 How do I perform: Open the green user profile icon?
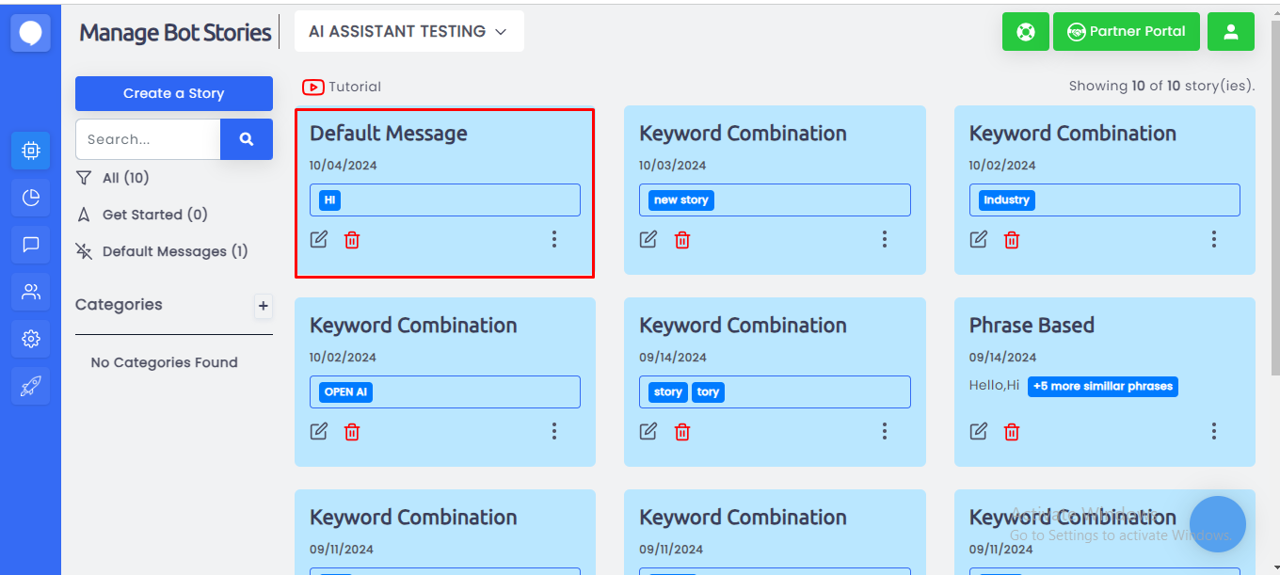point(1231,32)
